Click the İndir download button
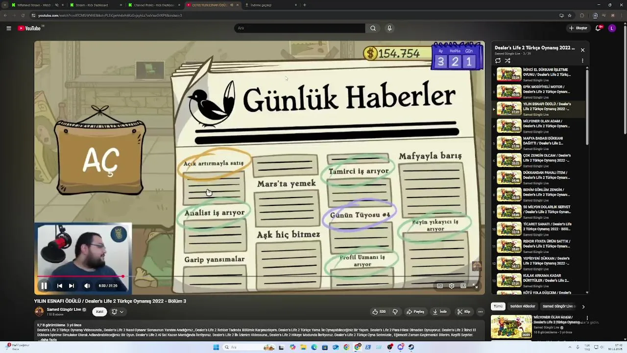 click(440, 311)
